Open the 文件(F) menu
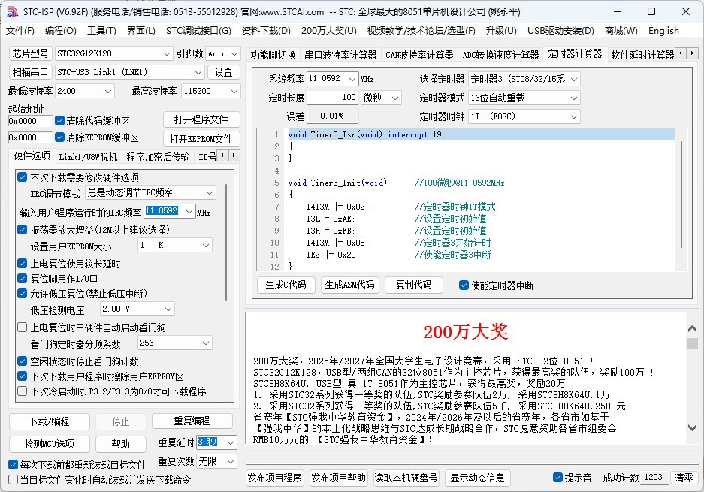This screenshot has height=492, width=704. [20, 31]
